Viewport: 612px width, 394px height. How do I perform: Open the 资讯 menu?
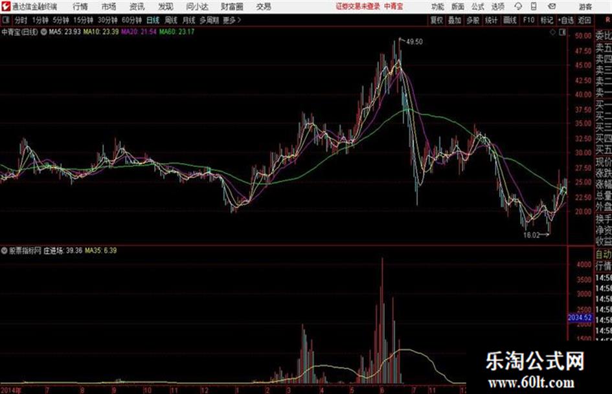pyautogui.click(x=137, y=6)
